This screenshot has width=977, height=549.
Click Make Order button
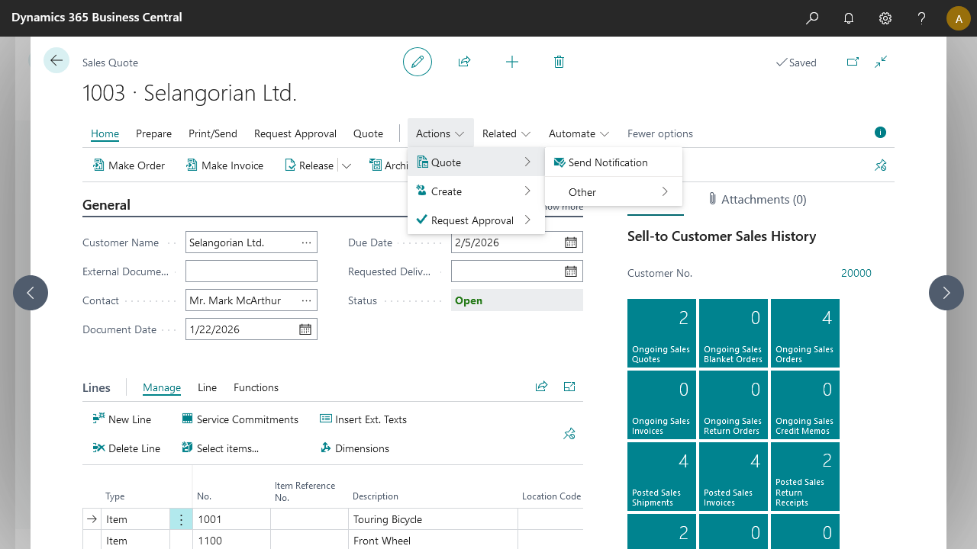(129, 165)
